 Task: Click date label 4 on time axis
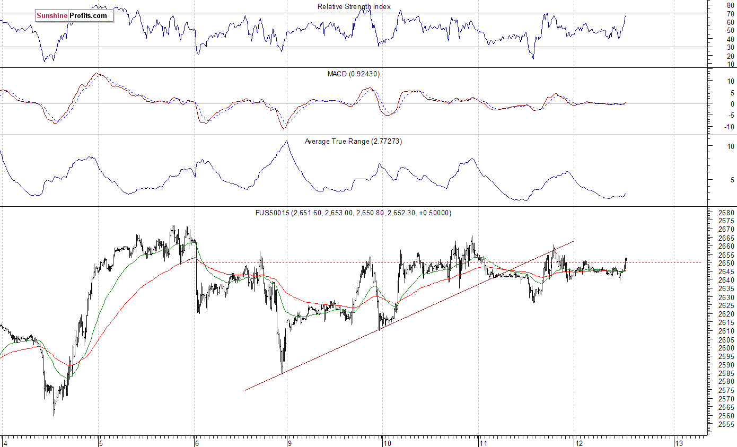(x=5, y=442)
